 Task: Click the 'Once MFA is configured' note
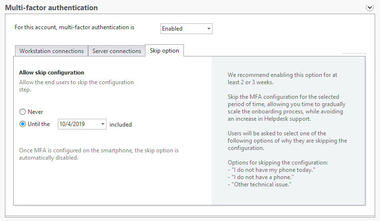pyautogui.click(x=99, y=154)
